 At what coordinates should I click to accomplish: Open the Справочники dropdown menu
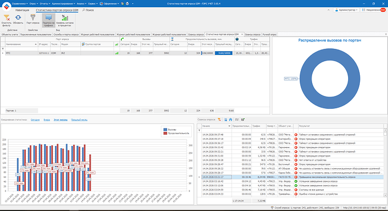coord(20,4)
